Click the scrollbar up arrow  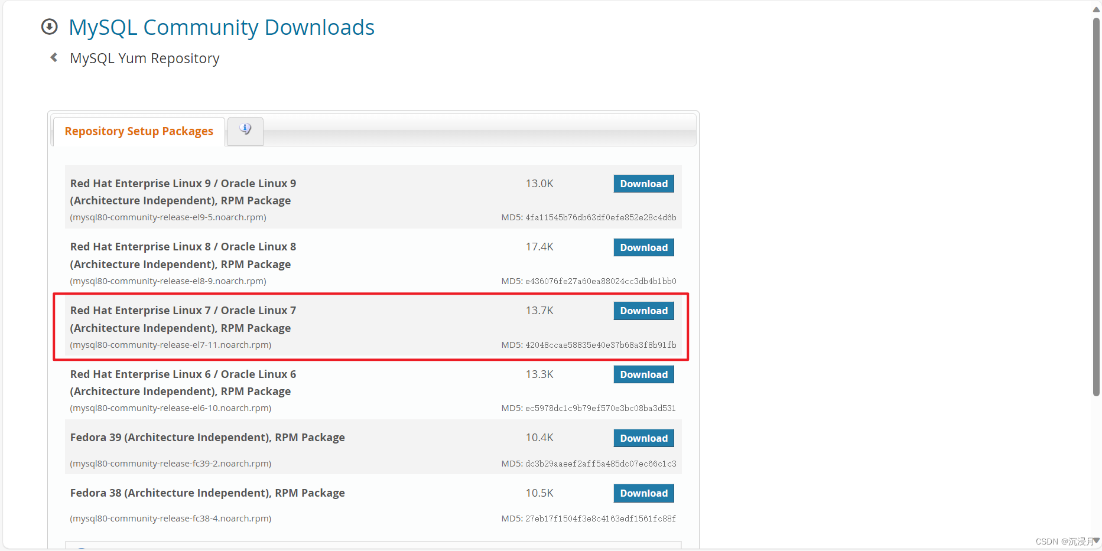[1096, 9]
